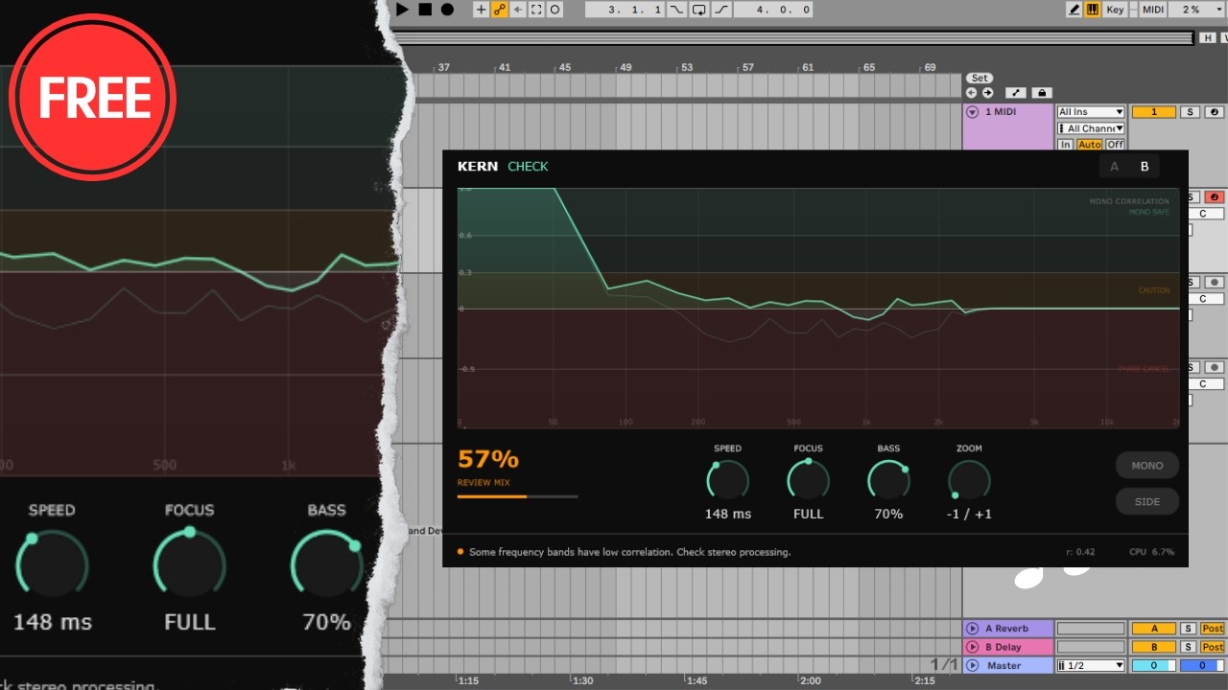Viewport: 1228px width, 690px height.
Task: Toggle the Punch-Out switch icon
Action: click(x=720, y=10)
